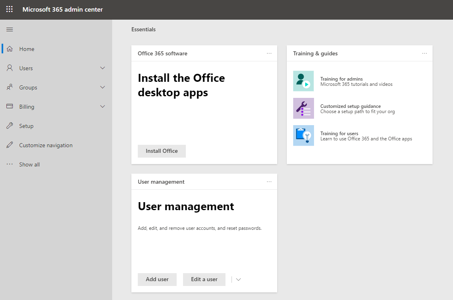
Task: Click 'Install the Office desktop apps' heading
Action: click(181, 85)
